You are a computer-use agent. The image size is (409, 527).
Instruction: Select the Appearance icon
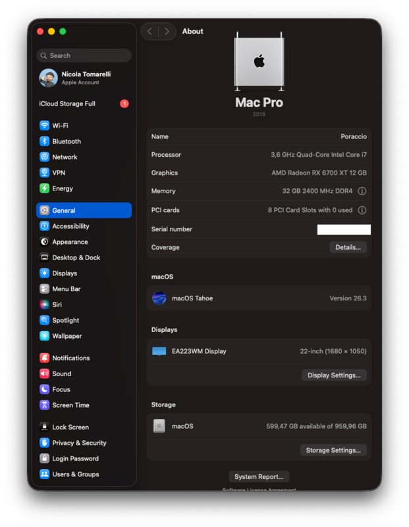coord(44,242)
